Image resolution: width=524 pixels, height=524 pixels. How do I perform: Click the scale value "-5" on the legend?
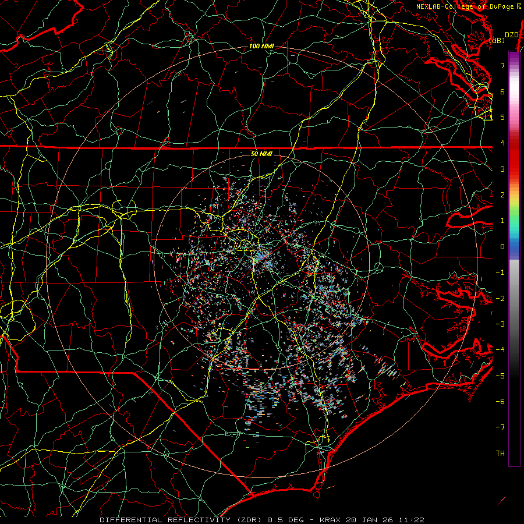(x=500, y=376)
